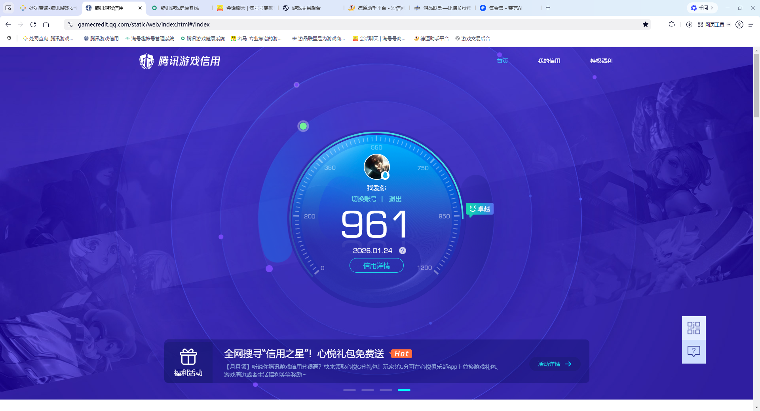This screenshot has height=411, width=760.
Task: Click the gift icon above 福利活动
Action: pyautogui.click(x=188, y=356)
